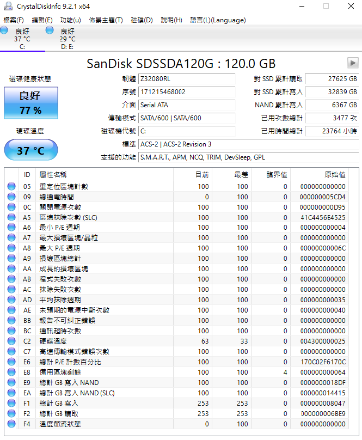362x440 pixels.
Task: Click the 臨界值 column header
Action: (271, 175)
